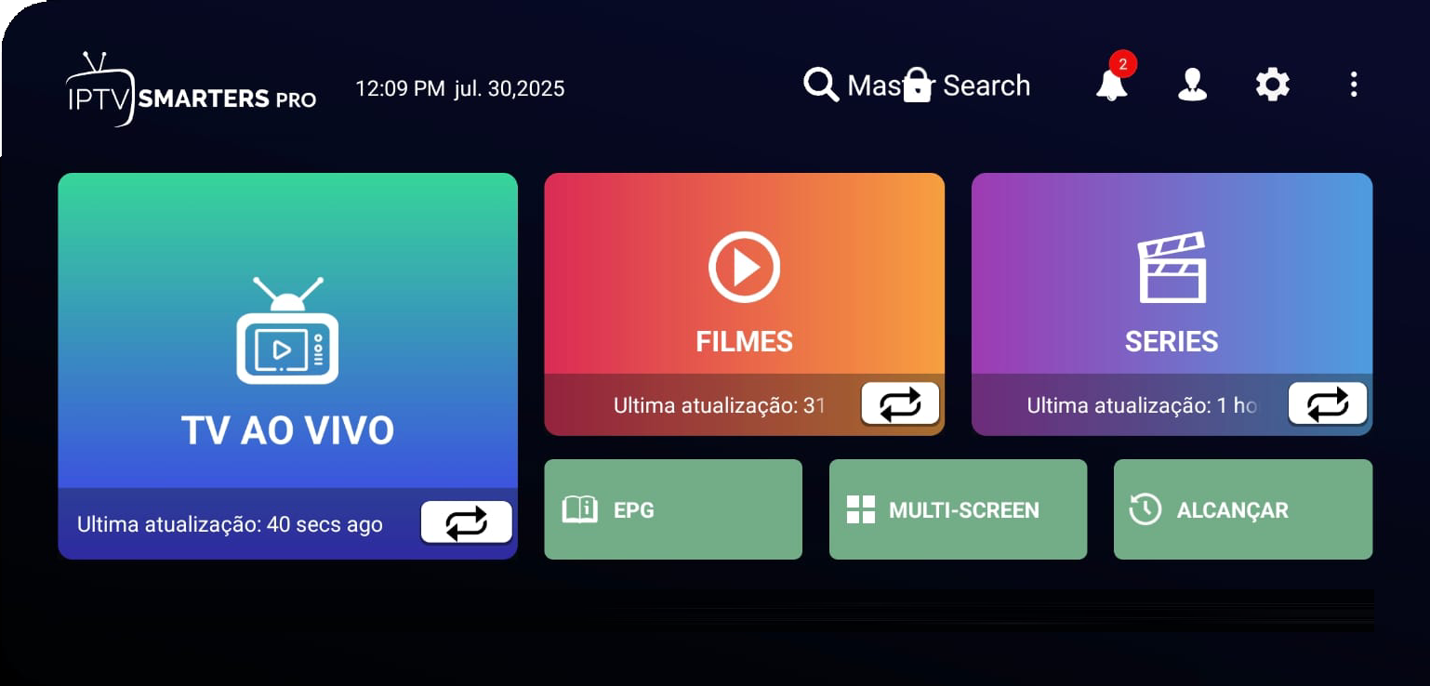Click the Master Search text
Image resolution: width=1430 pixels, height=686 pixels.
click(939, 86)
